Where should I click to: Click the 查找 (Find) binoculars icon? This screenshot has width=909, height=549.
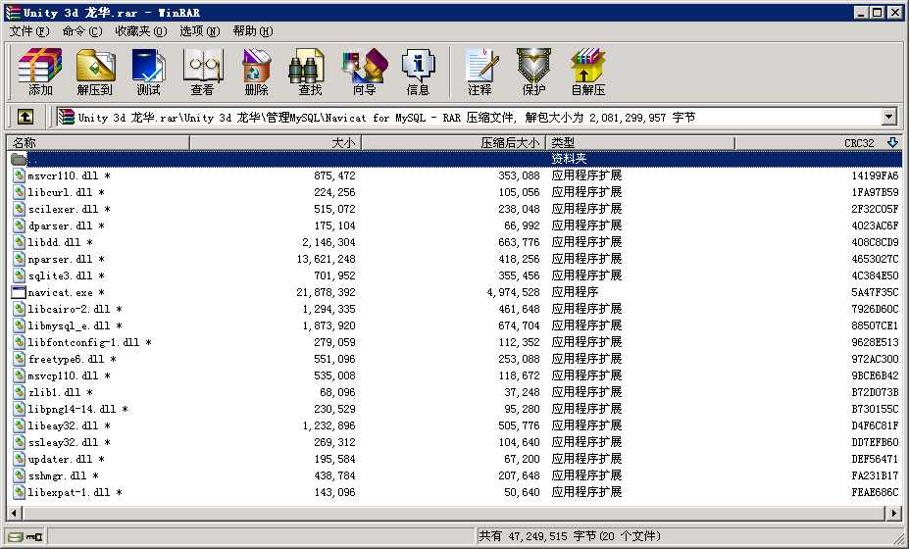coord(307,72)
